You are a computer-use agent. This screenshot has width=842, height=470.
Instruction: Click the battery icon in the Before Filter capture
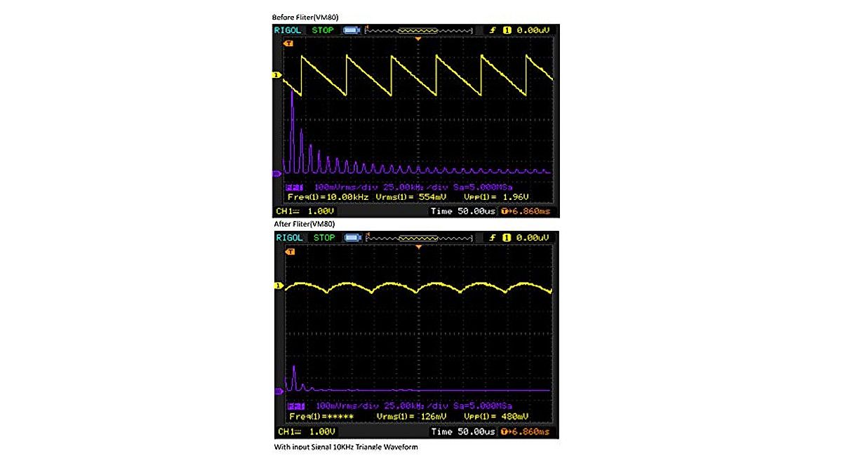352,30
